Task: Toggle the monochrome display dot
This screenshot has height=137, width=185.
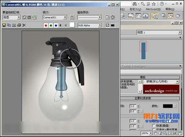Action: tap(66, 25)
